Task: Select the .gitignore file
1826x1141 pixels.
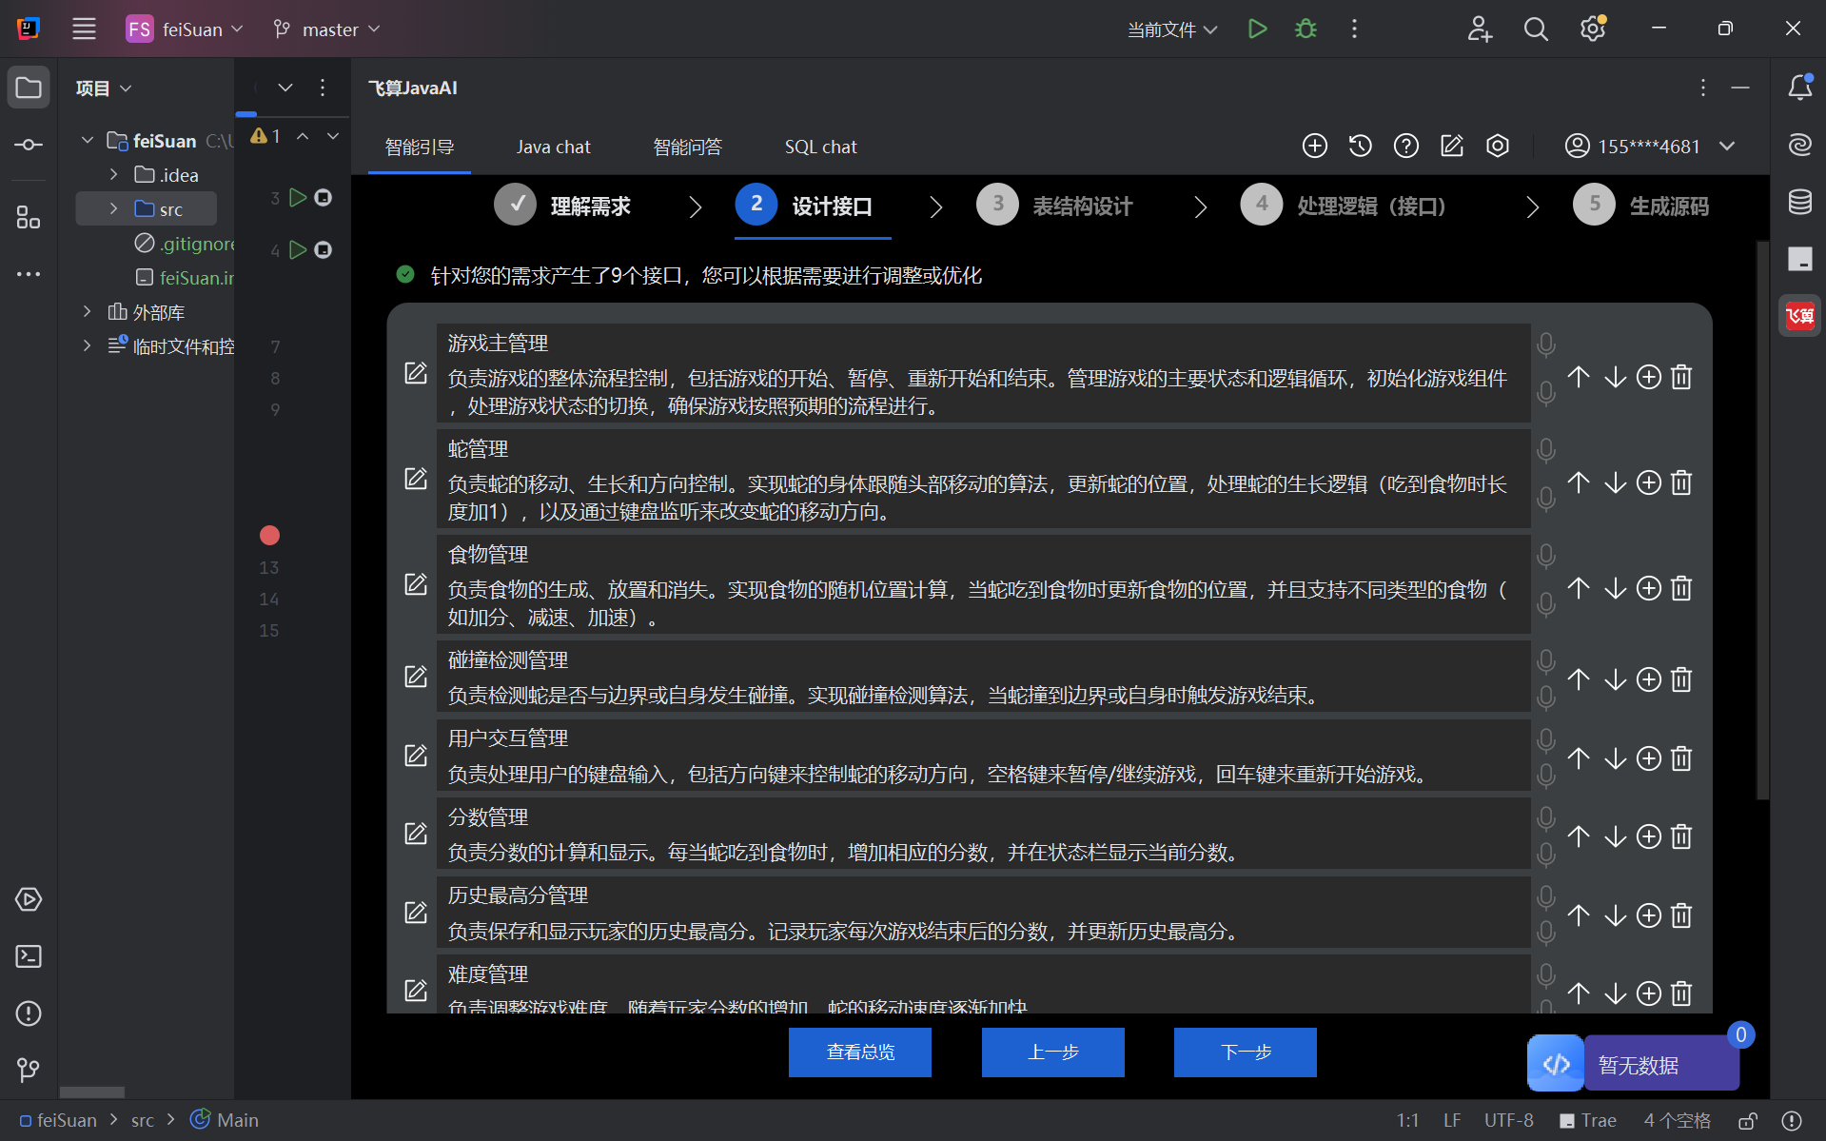Action: pyautogui.click(x=185, y=243)
